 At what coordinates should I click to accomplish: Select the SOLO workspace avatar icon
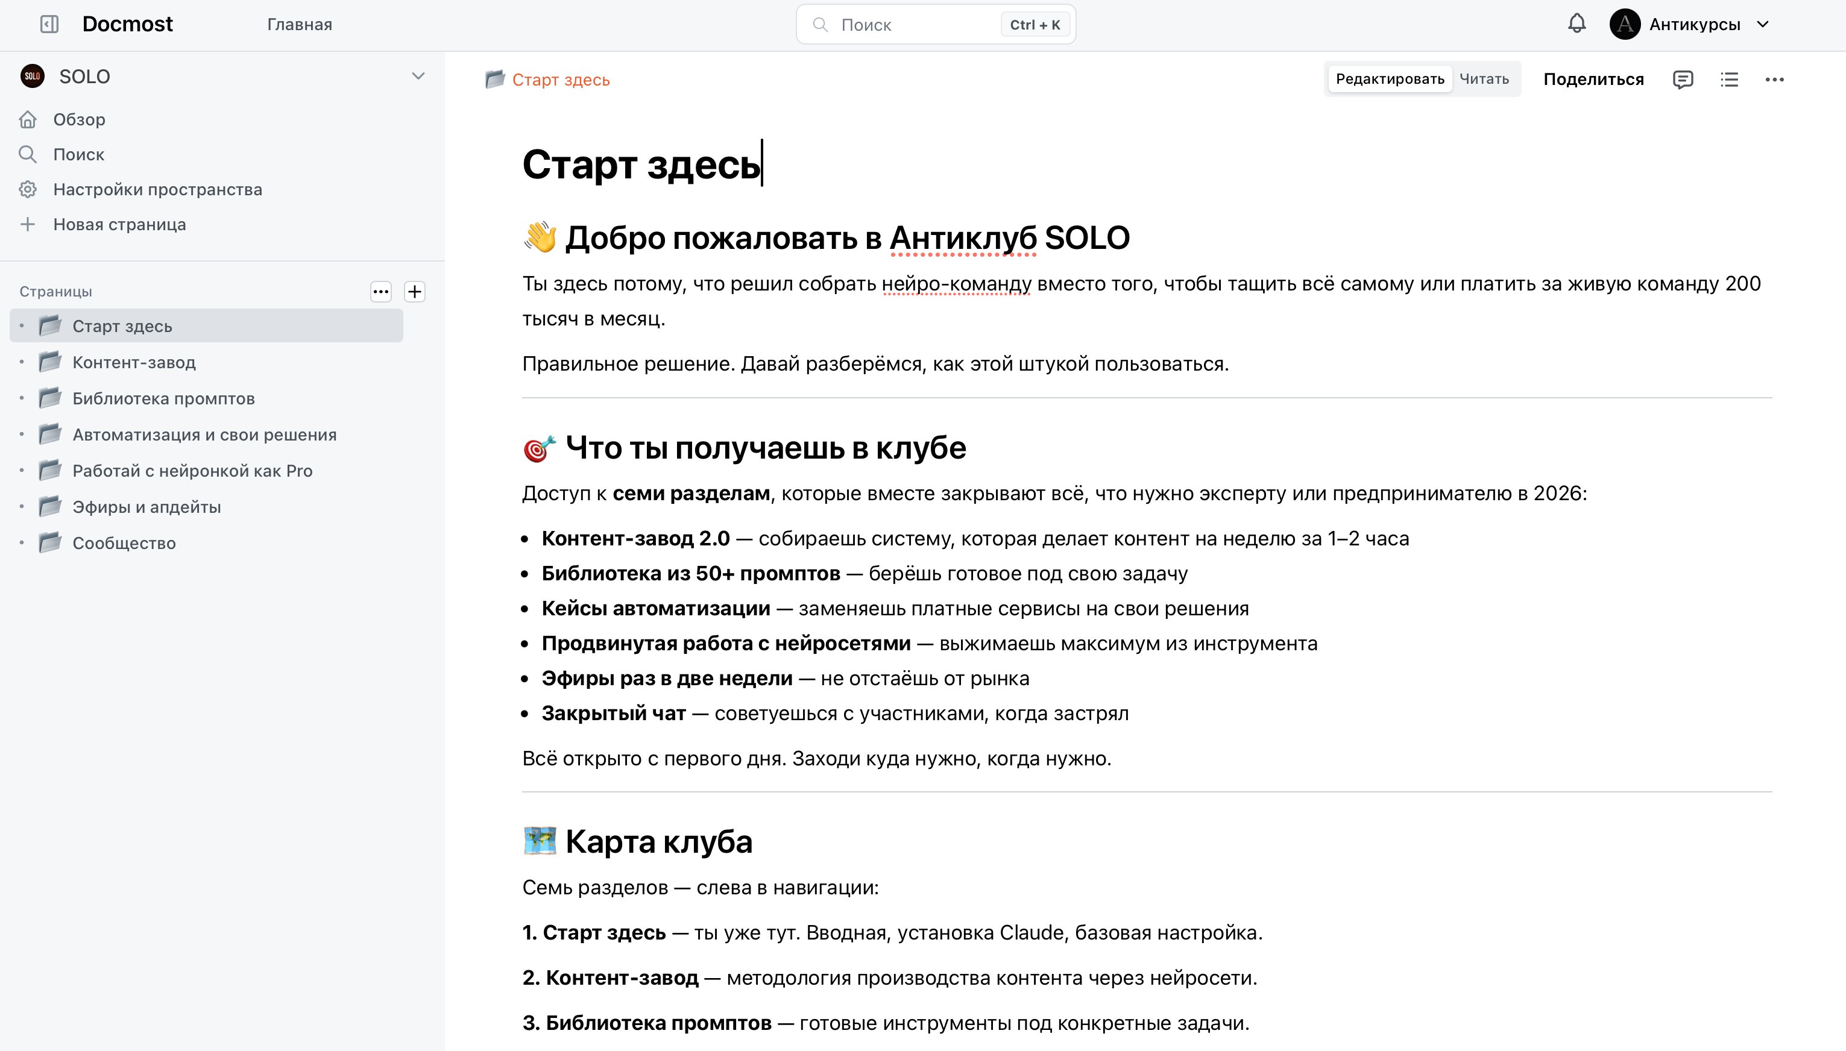32,76
